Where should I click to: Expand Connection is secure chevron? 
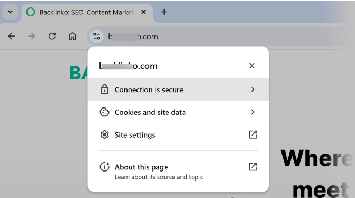[x=253, y=89]
